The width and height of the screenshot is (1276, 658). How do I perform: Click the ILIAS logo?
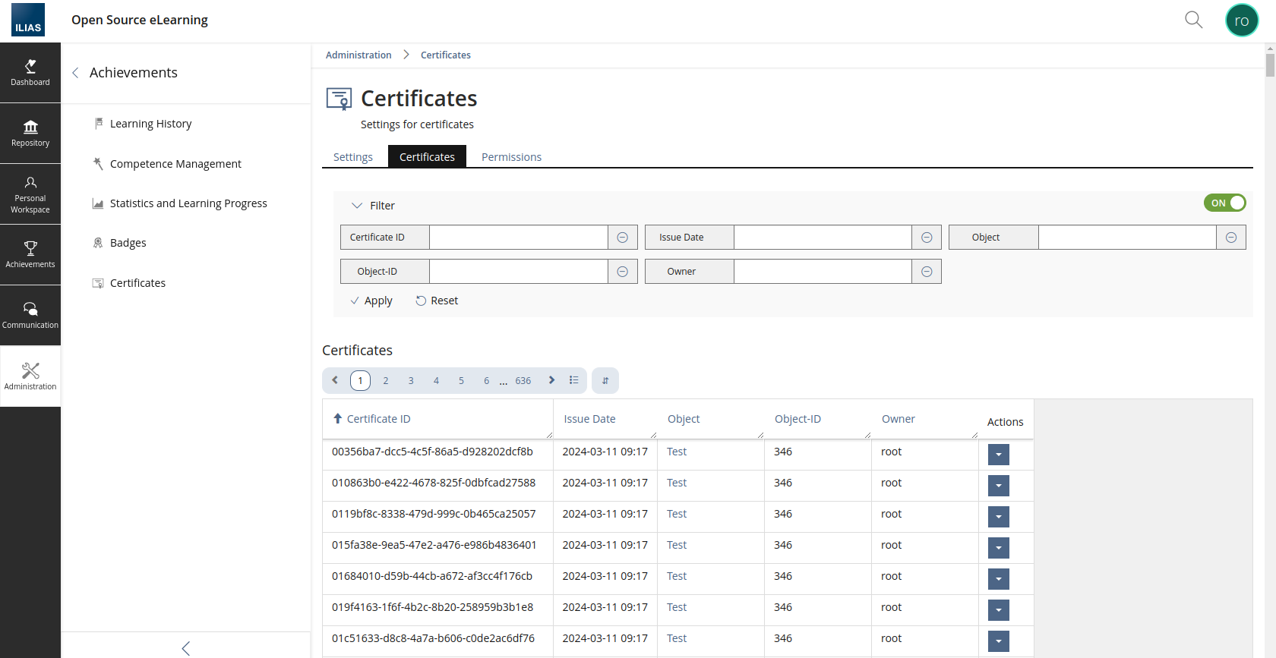(x=28, y=20)
